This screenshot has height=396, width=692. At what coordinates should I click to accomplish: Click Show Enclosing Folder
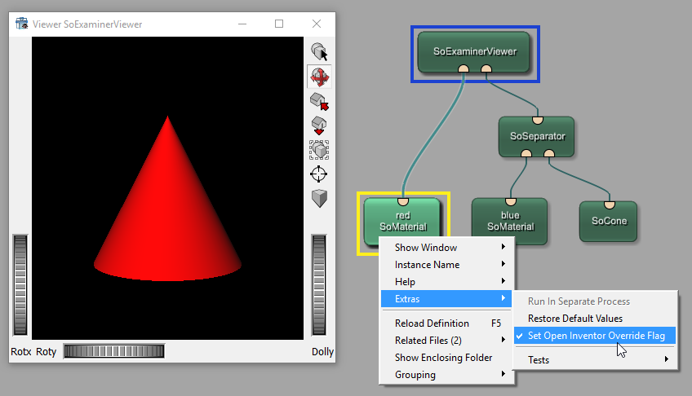pyautogui.click(x=443, y=358)
